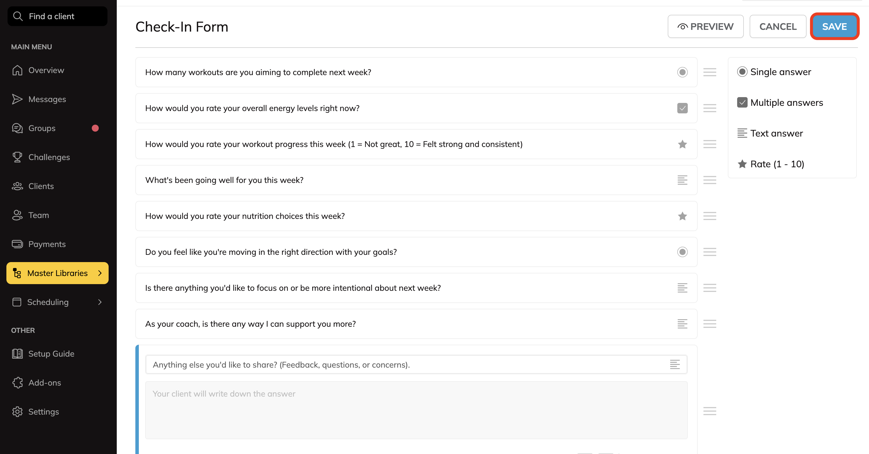The image size is (869, 454).
Task: Click the Challenges trophy icon
Action: pos(17,157)
